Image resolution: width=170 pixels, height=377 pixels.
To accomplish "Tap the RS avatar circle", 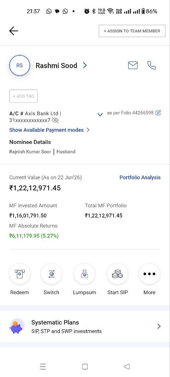I will [20, 66].
